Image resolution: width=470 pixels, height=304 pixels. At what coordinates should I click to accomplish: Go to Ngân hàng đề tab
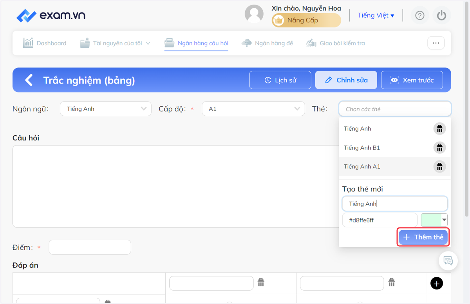[x=268, y=43]
